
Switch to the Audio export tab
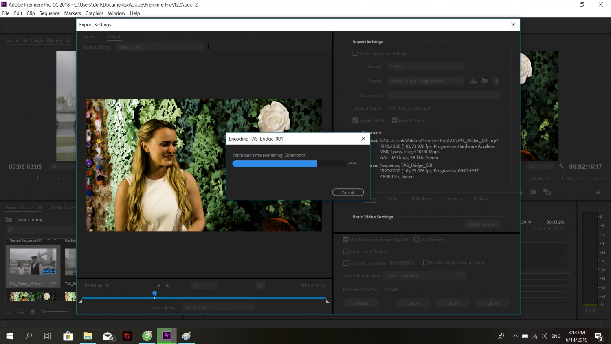click(x=393, y=198)
